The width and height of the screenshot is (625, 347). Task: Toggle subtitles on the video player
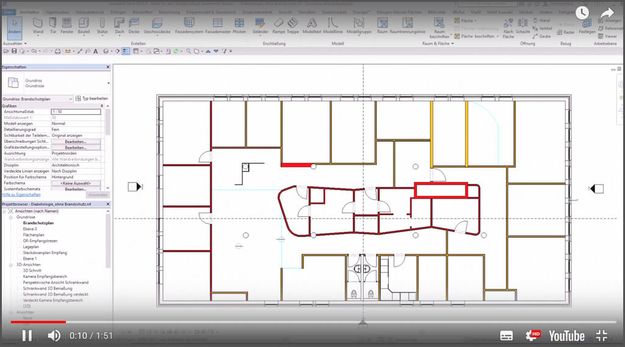[507, 335]
